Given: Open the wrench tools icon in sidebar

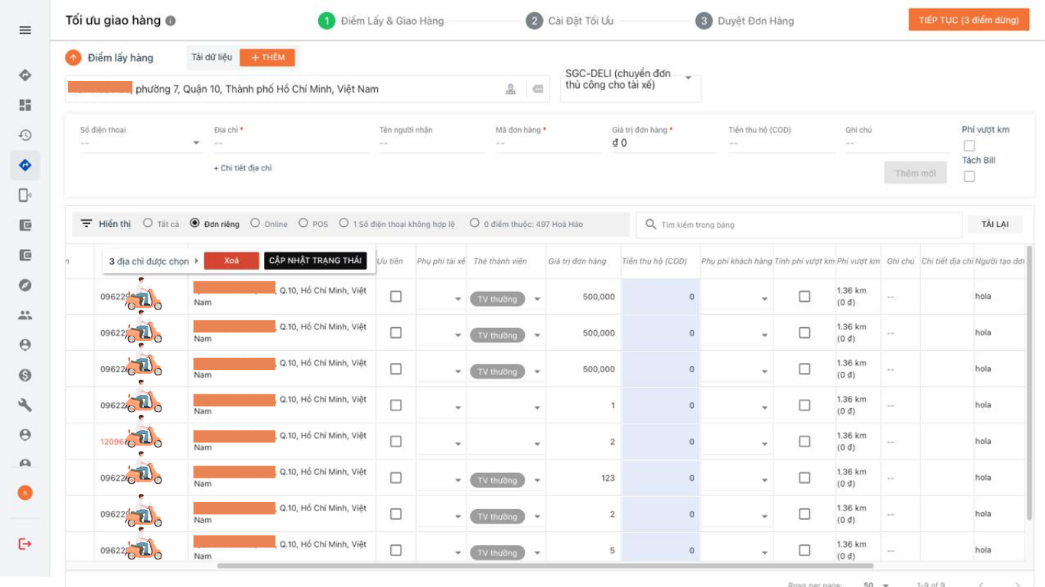Looking at the screenshot, I should tap(25, 405).
